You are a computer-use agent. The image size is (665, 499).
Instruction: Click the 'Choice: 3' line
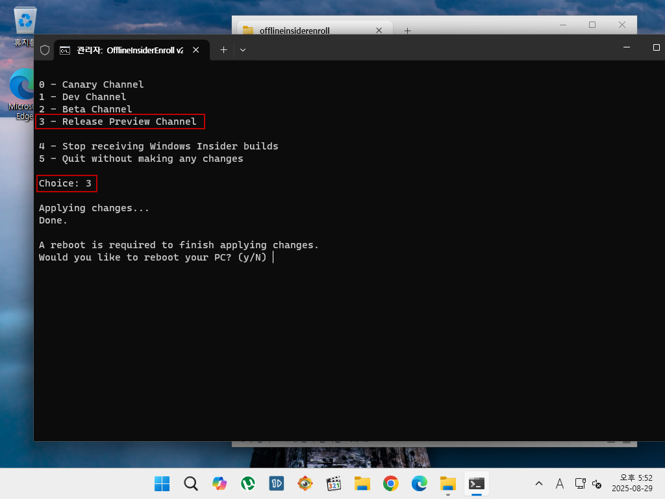[x=65, y=183]
